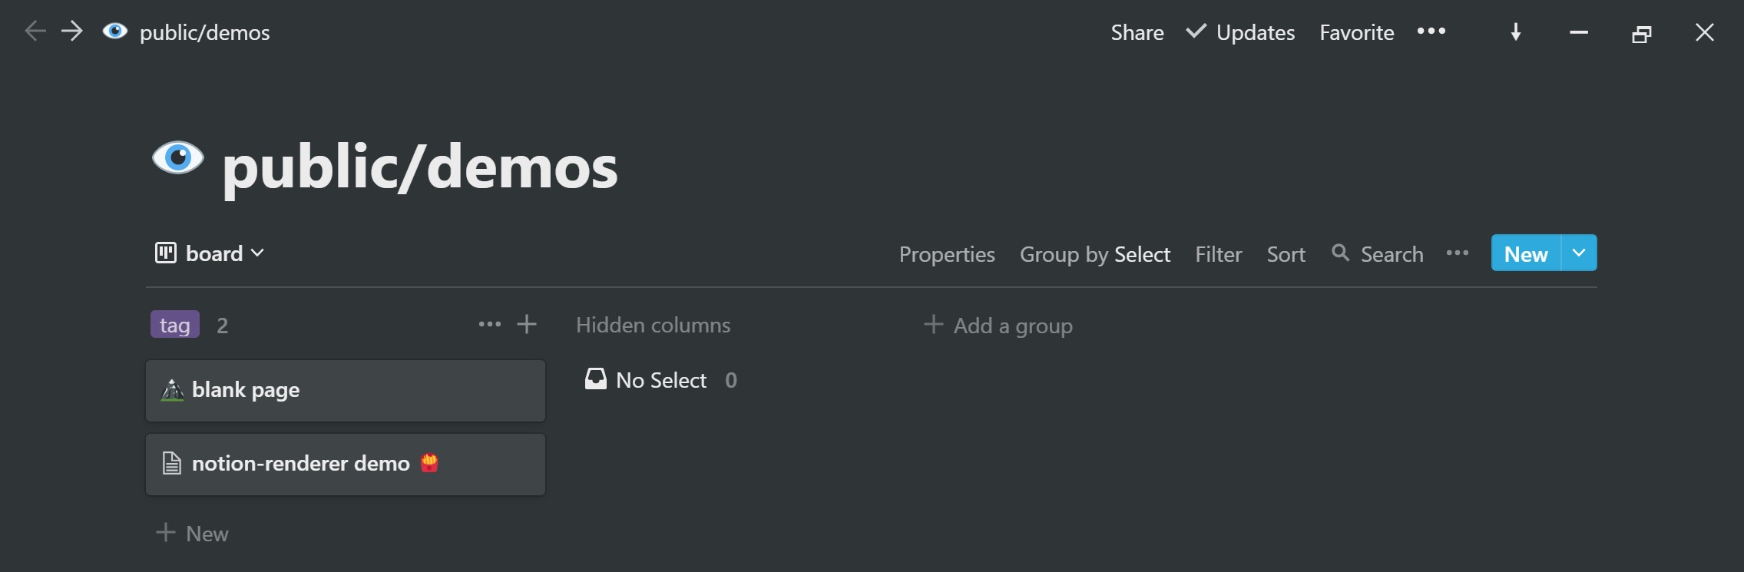Toggle Updates following checkmark
1744x572 pixels.
1196,31
